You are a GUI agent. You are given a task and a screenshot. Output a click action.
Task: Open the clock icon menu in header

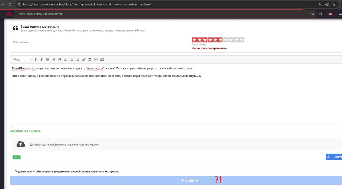[x=321, y=14]
